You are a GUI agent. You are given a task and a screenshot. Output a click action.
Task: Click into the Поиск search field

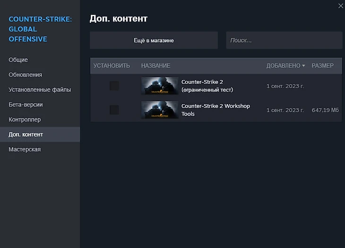click(284, 40)
